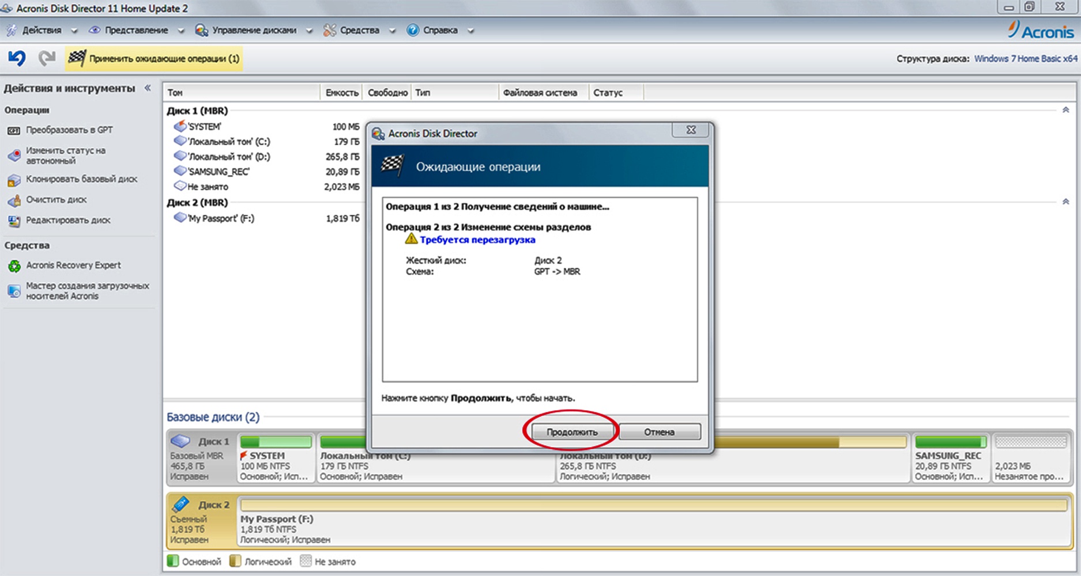Click the SYSTEM volume icon in list
Viewport: 1081px width, 576px height.
[180, 126]
